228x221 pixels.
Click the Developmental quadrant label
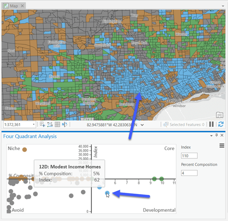(x=159, y=210)
